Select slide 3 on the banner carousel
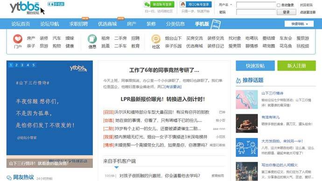Viewport: 322px width, 181px height. [22, 65]
